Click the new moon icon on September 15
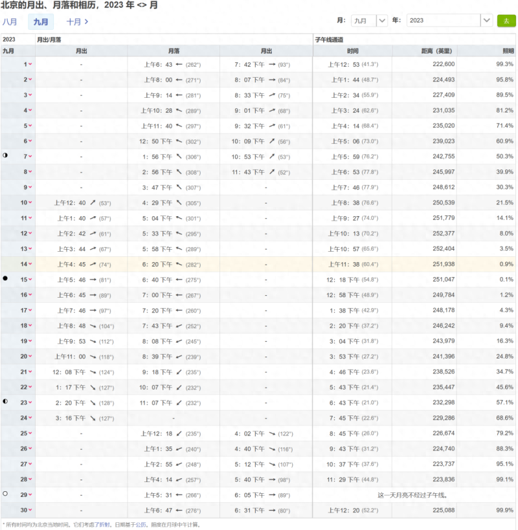Image resolution: width=518 pixels, height=530 pixels. 6,278
